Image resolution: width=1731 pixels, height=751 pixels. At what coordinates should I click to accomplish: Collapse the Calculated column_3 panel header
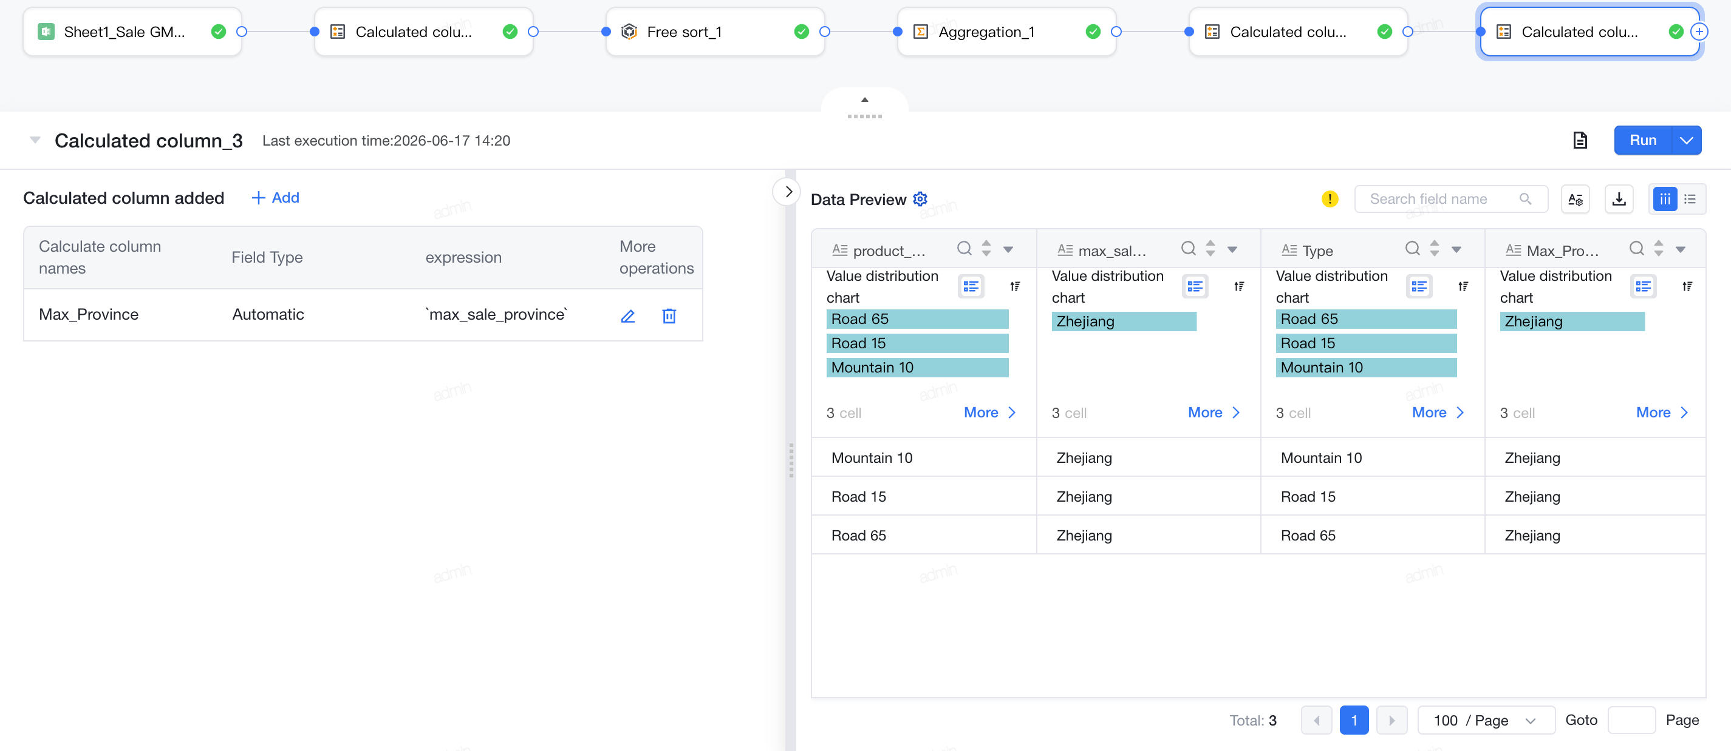35,140
